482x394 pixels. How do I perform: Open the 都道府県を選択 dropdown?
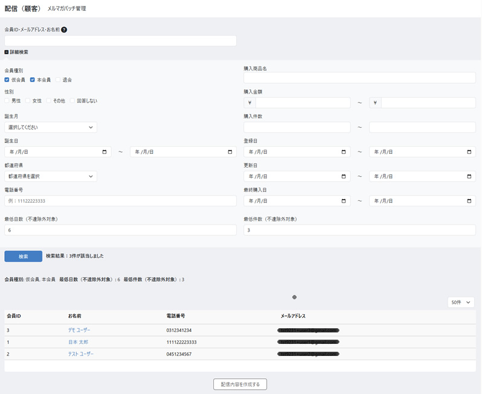51,177
